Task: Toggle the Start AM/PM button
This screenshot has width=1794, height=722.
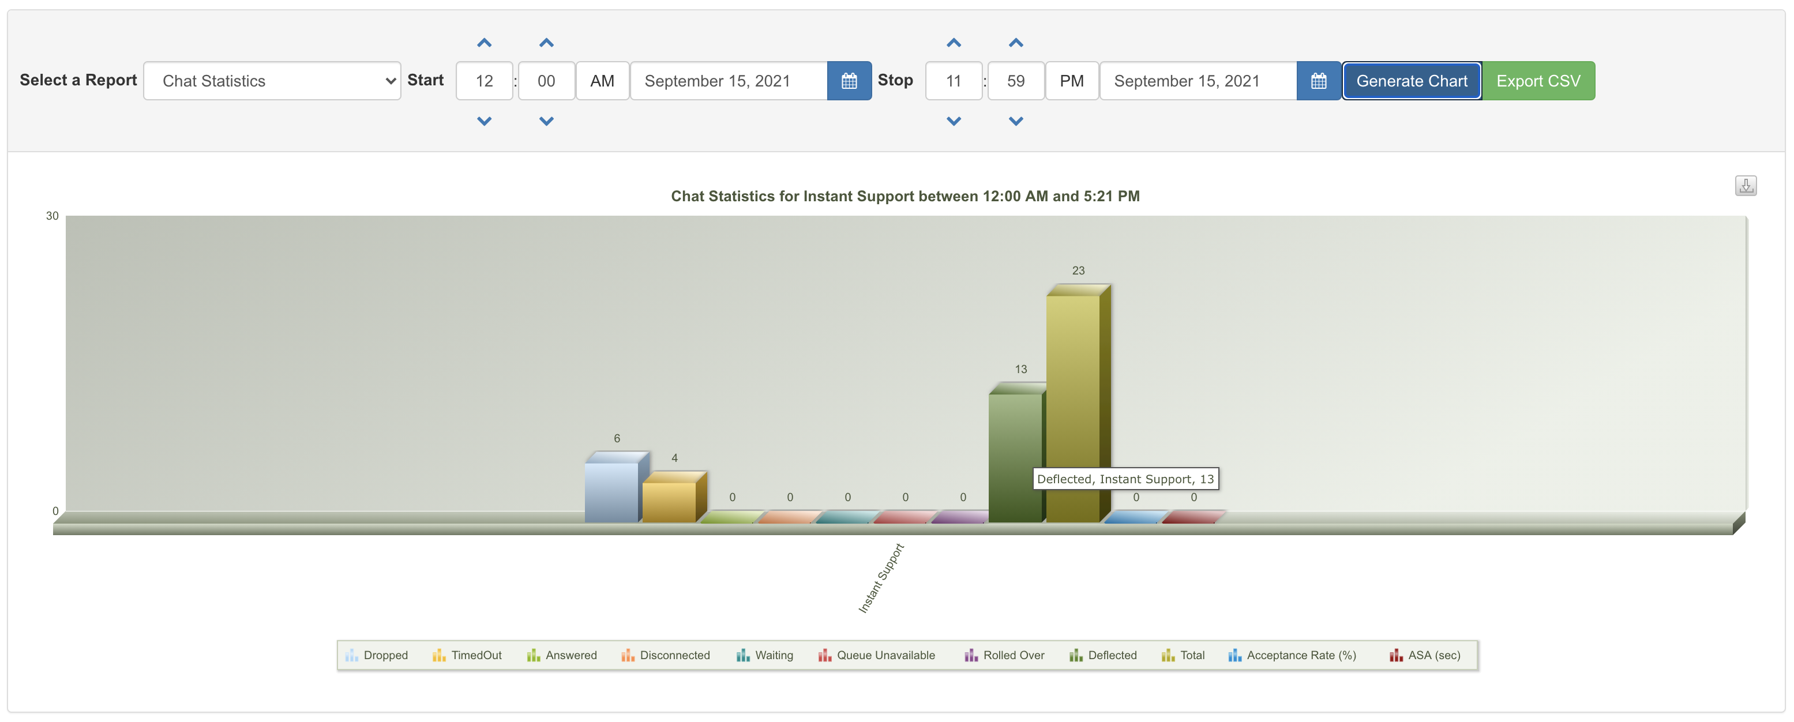Action: pos(602,81)
